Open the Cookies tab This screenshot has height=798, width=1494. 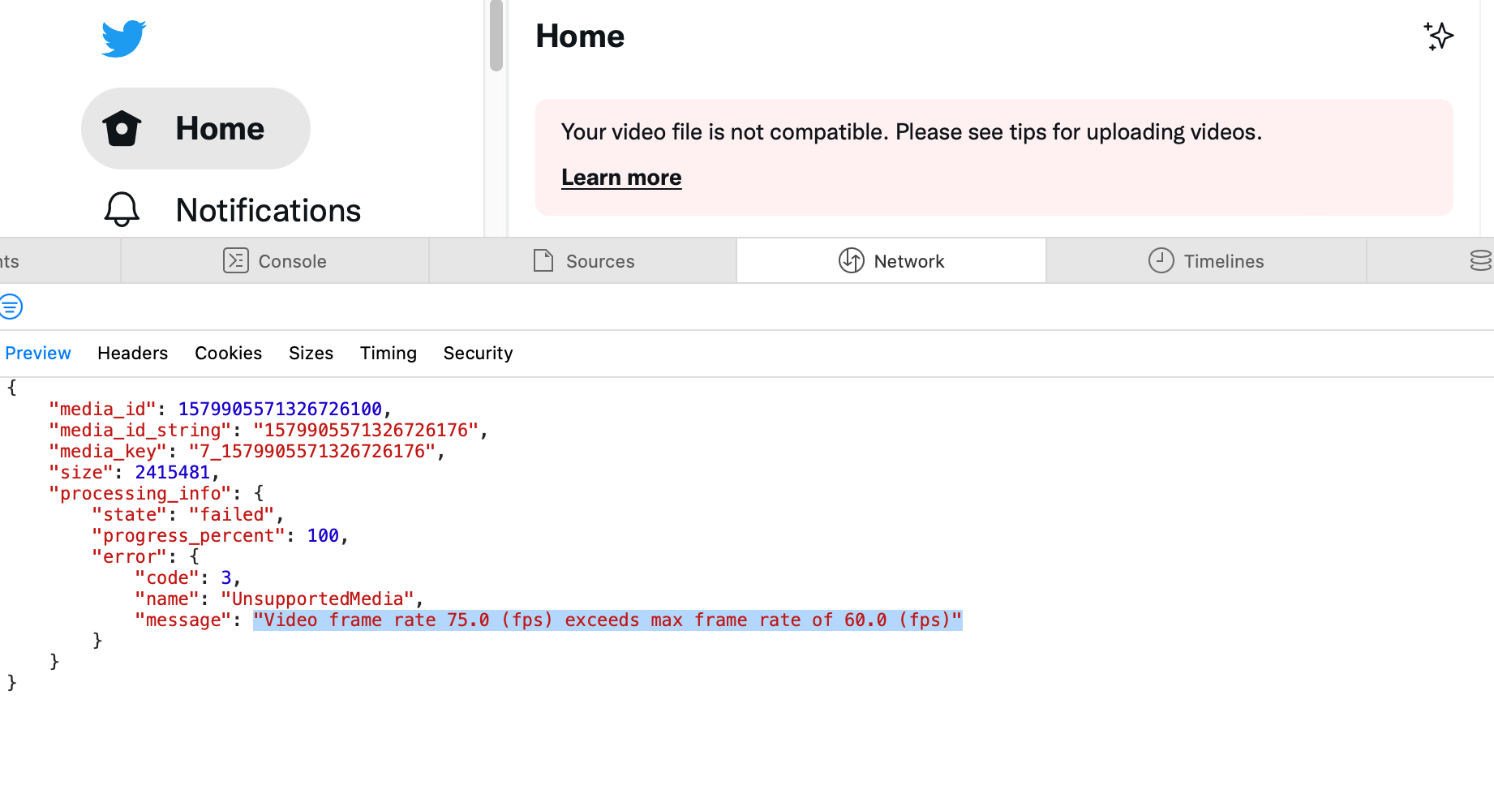[228, 354]
